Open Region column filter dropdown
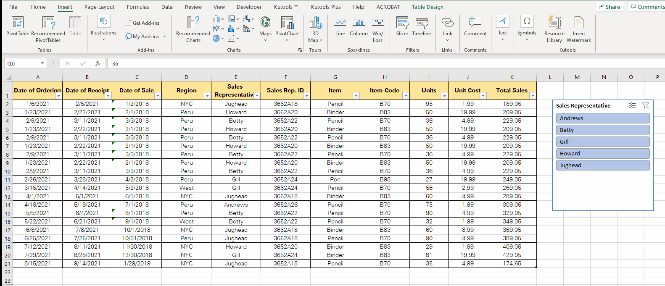This screenshot has width=665, height=286. pos(207,96)
